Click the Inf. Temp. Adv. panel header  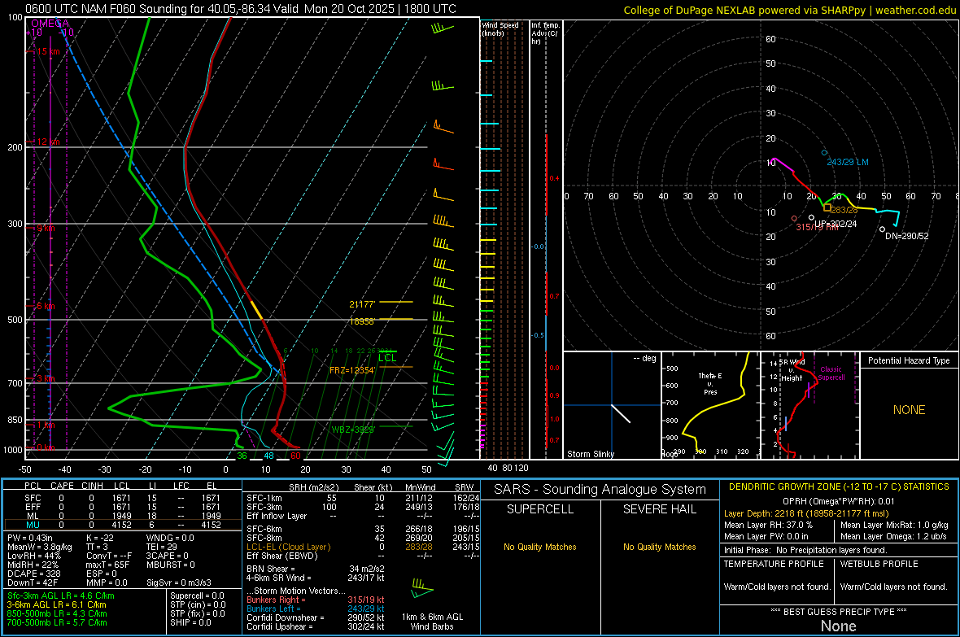[x=545, y=33]
